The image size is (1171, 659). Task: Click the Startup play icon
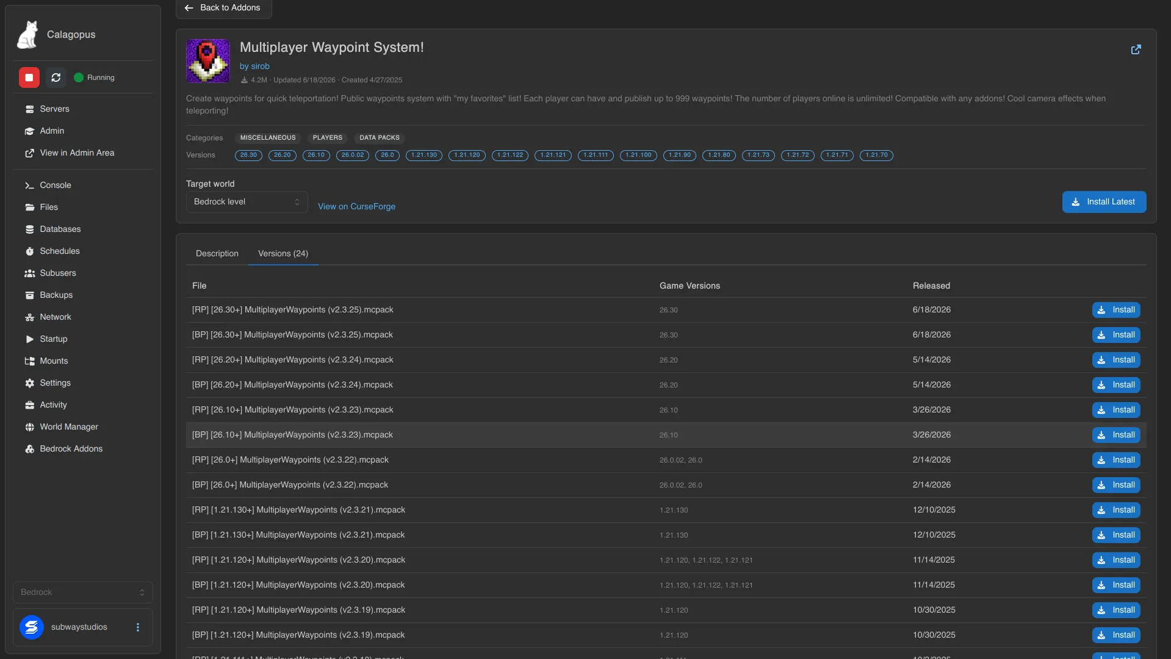tap(29, 339)
